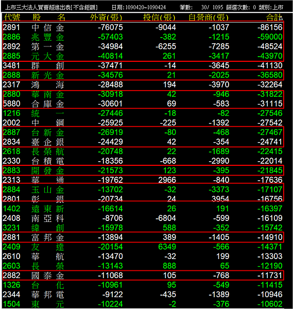Select stock code 2891
The width and height of the screenshot is (293, 309).
click(11, 27)
